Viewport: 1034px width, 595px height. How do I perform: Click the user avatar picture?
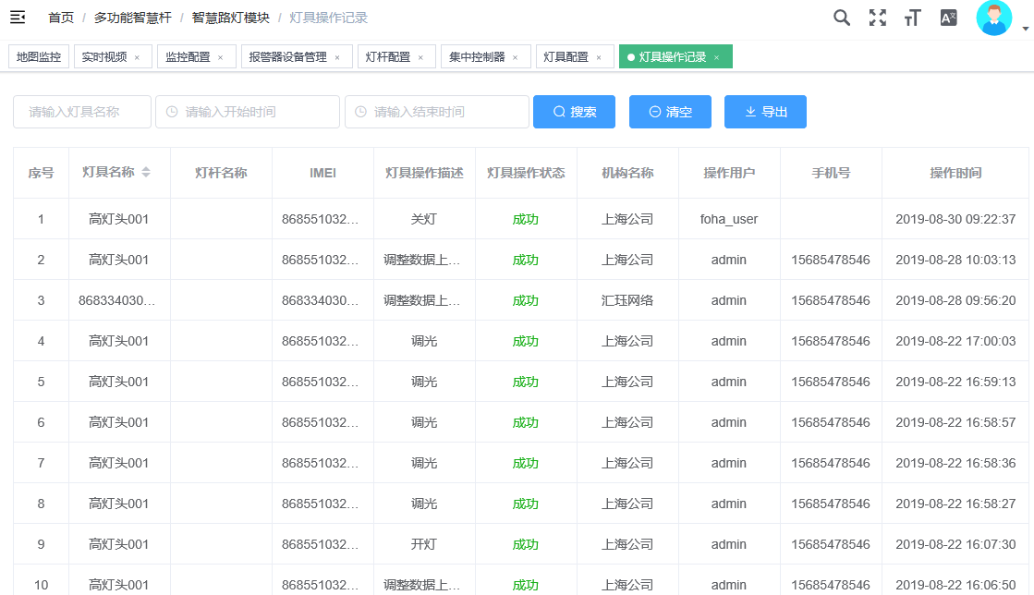993,18
